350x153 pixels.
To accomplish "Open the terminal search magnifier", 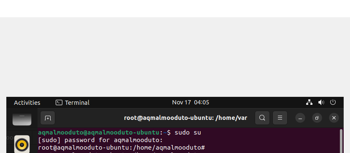I will point(262,118).
